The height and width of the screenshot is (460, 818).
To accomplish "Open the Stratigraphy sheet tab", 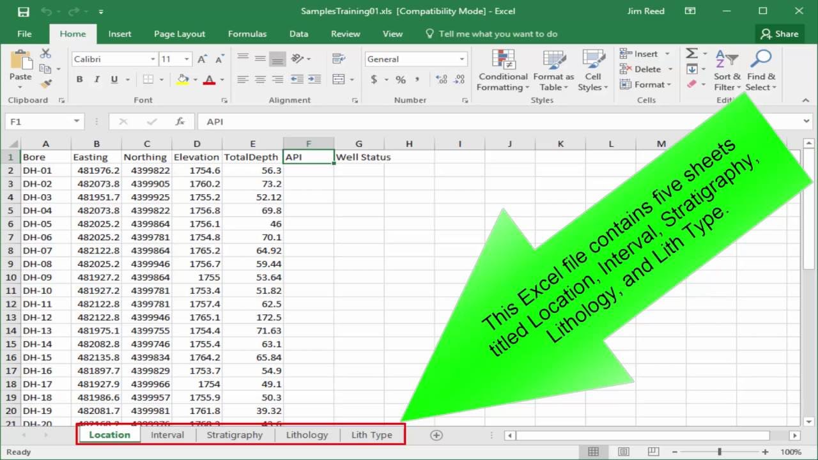I will [235, 435].
